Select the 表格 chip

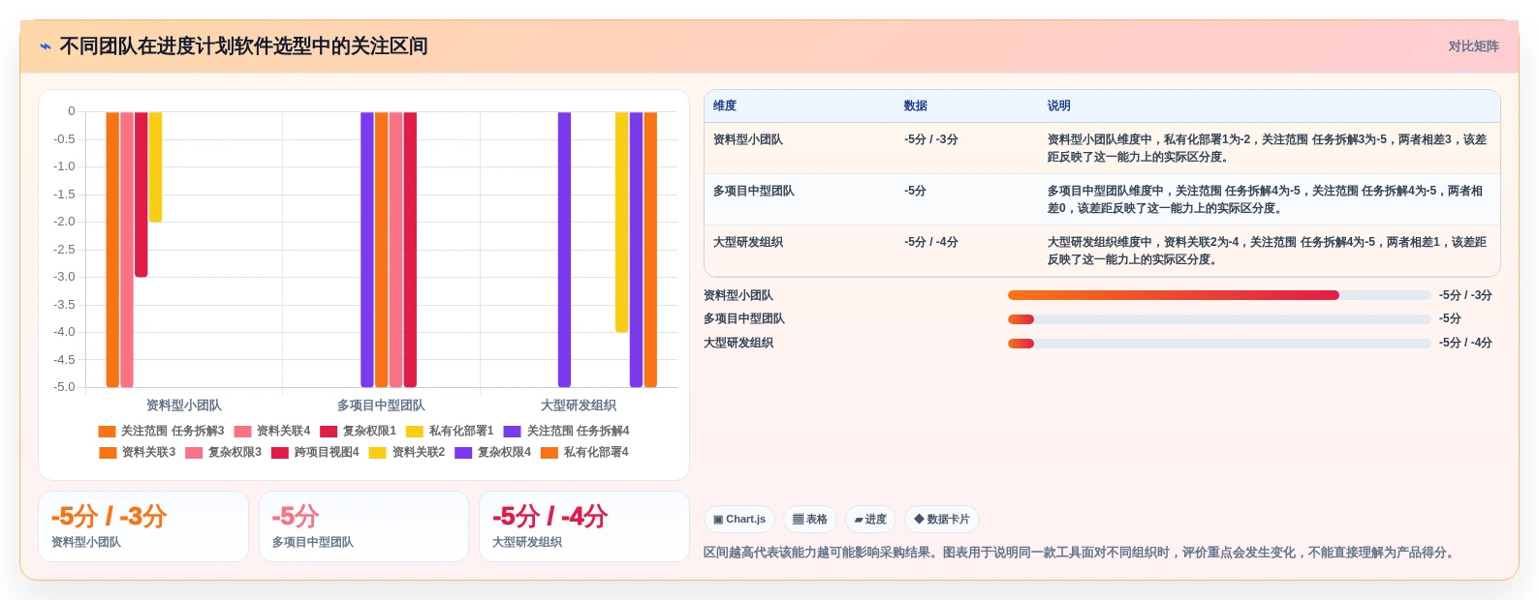point(810,519)
